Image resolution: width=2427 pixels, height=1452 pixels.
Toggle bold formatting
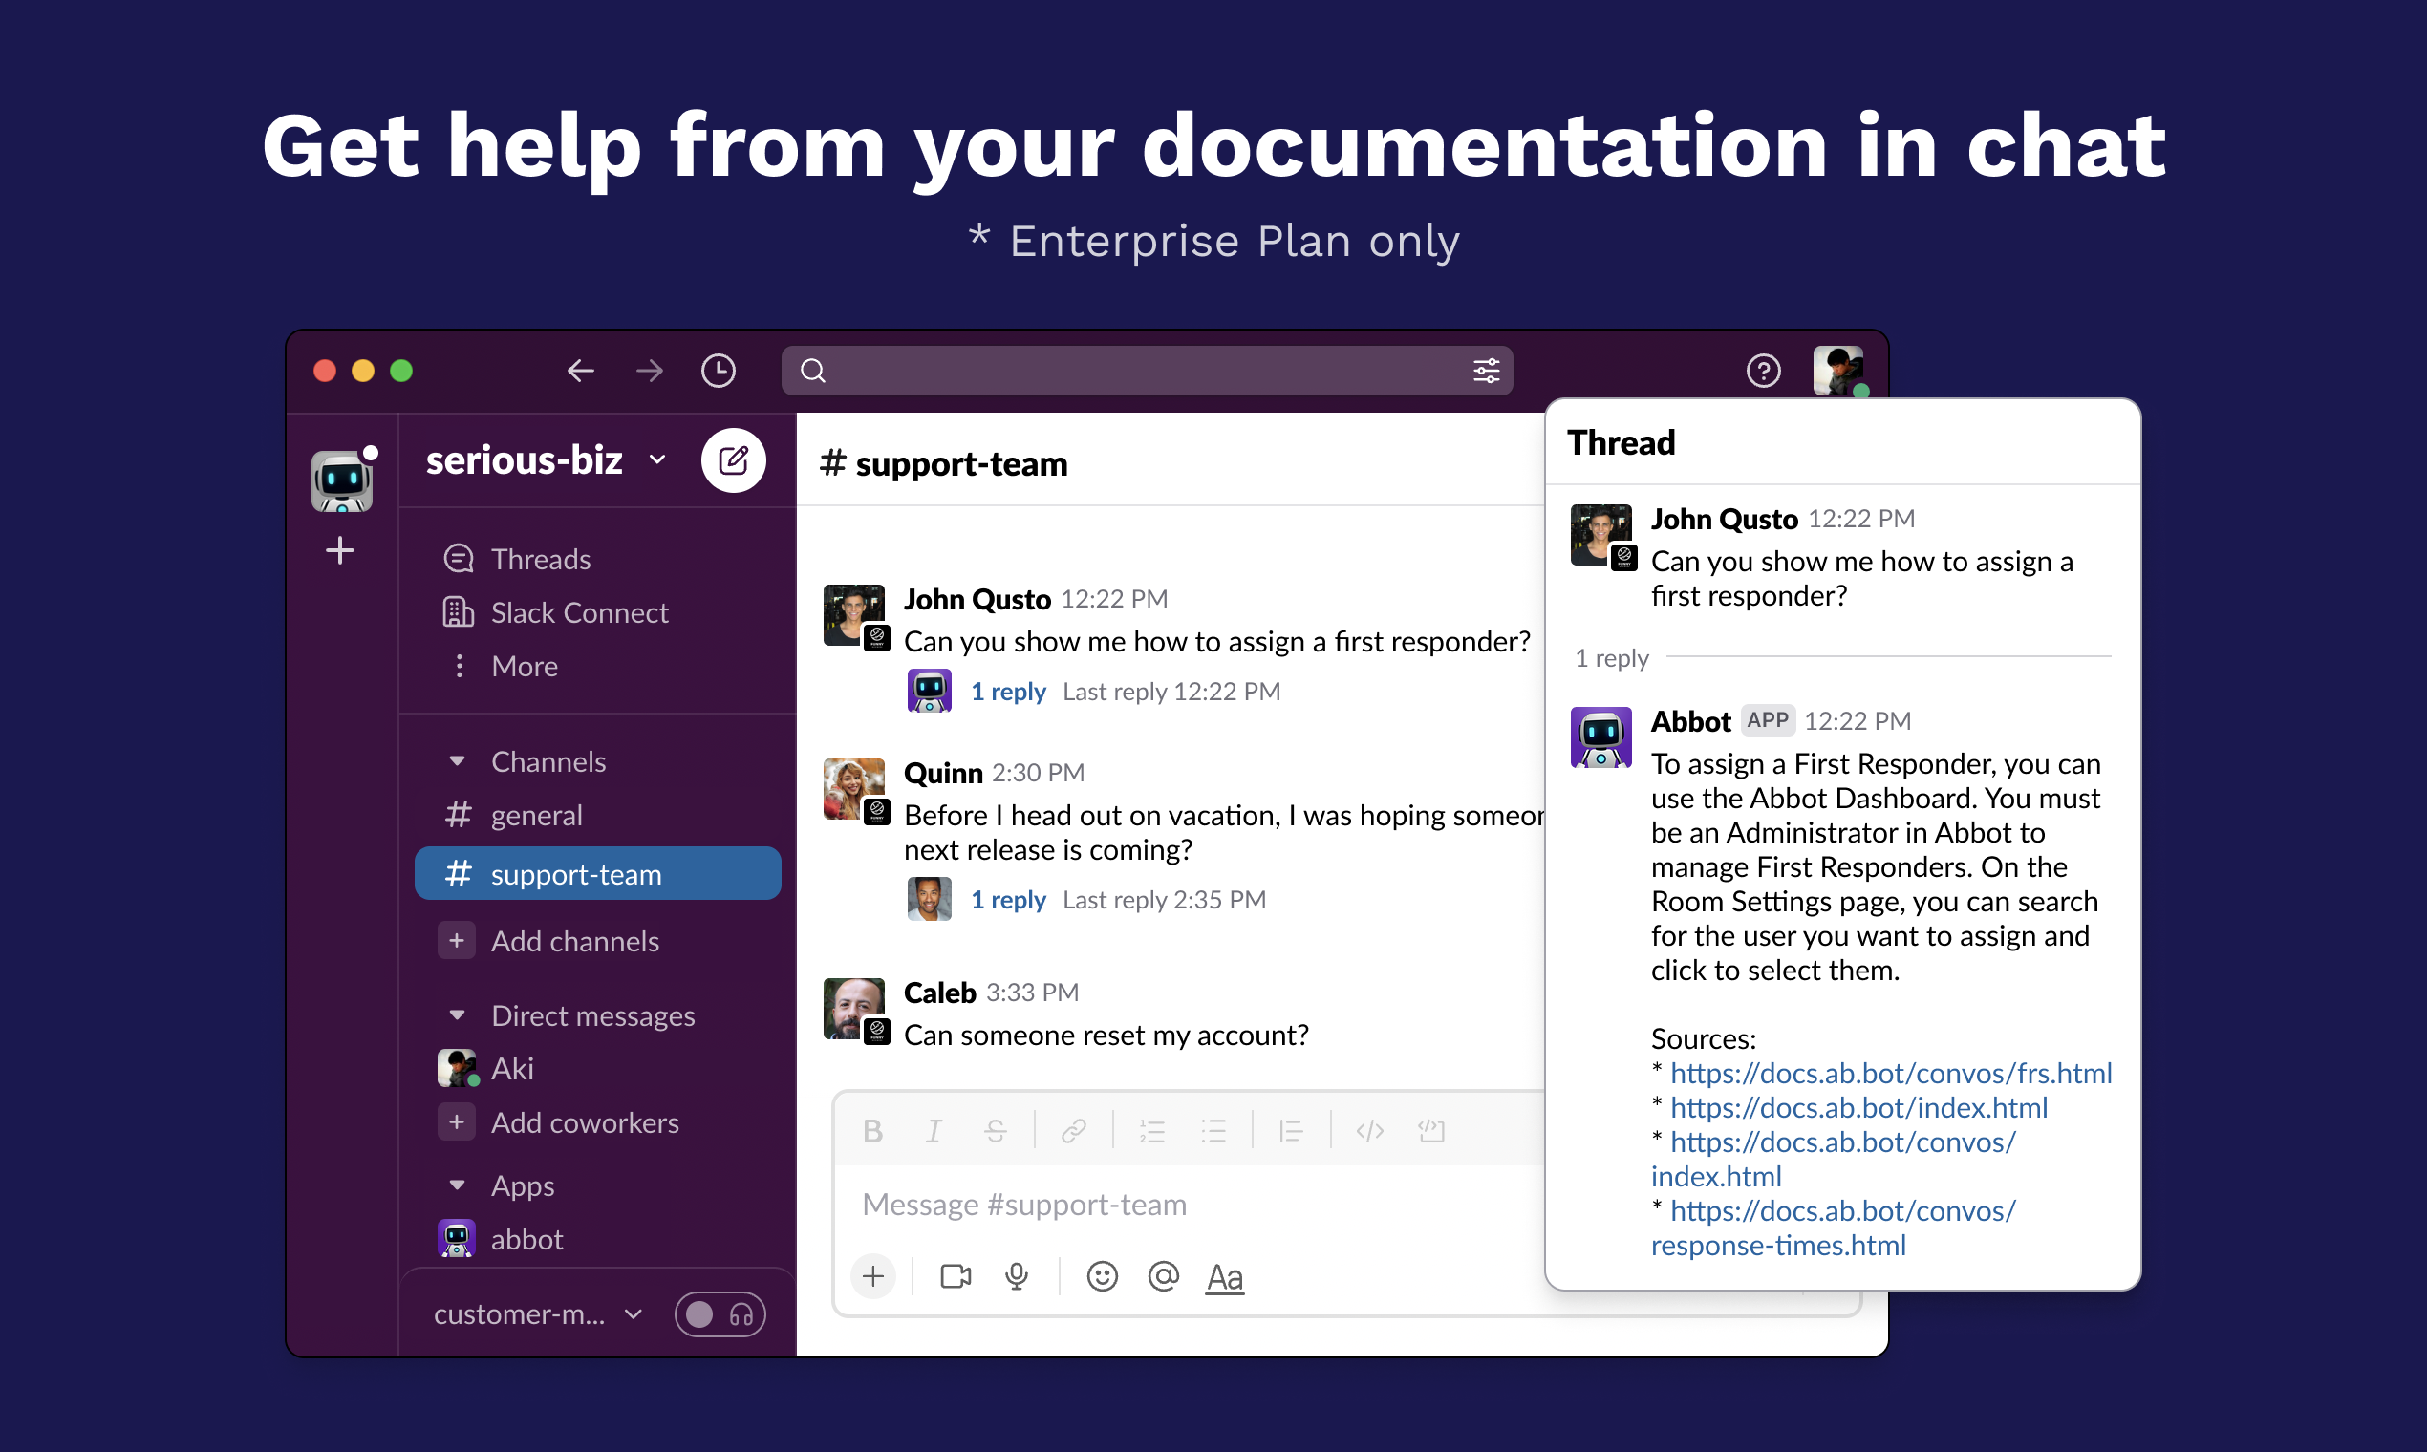[x=872, y=1132]
